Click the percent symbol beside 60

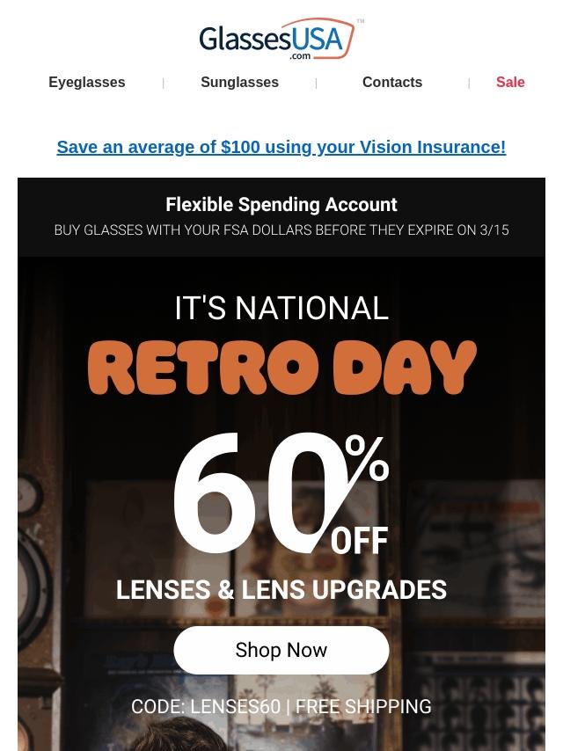click(367, 458)
